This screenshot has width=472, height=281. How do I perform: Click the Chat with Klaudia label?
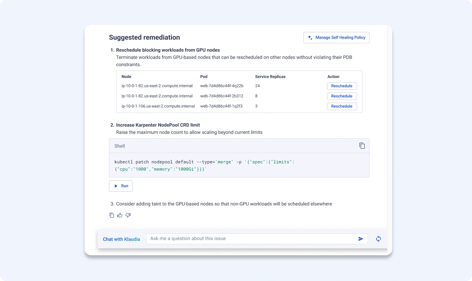tap(121, 239)
